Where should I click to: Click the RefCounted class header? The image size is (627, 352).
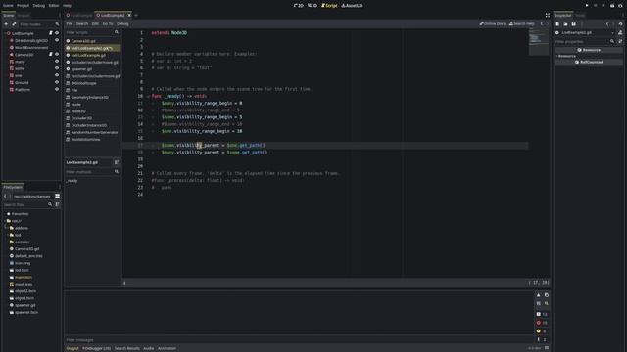point(589,62)
